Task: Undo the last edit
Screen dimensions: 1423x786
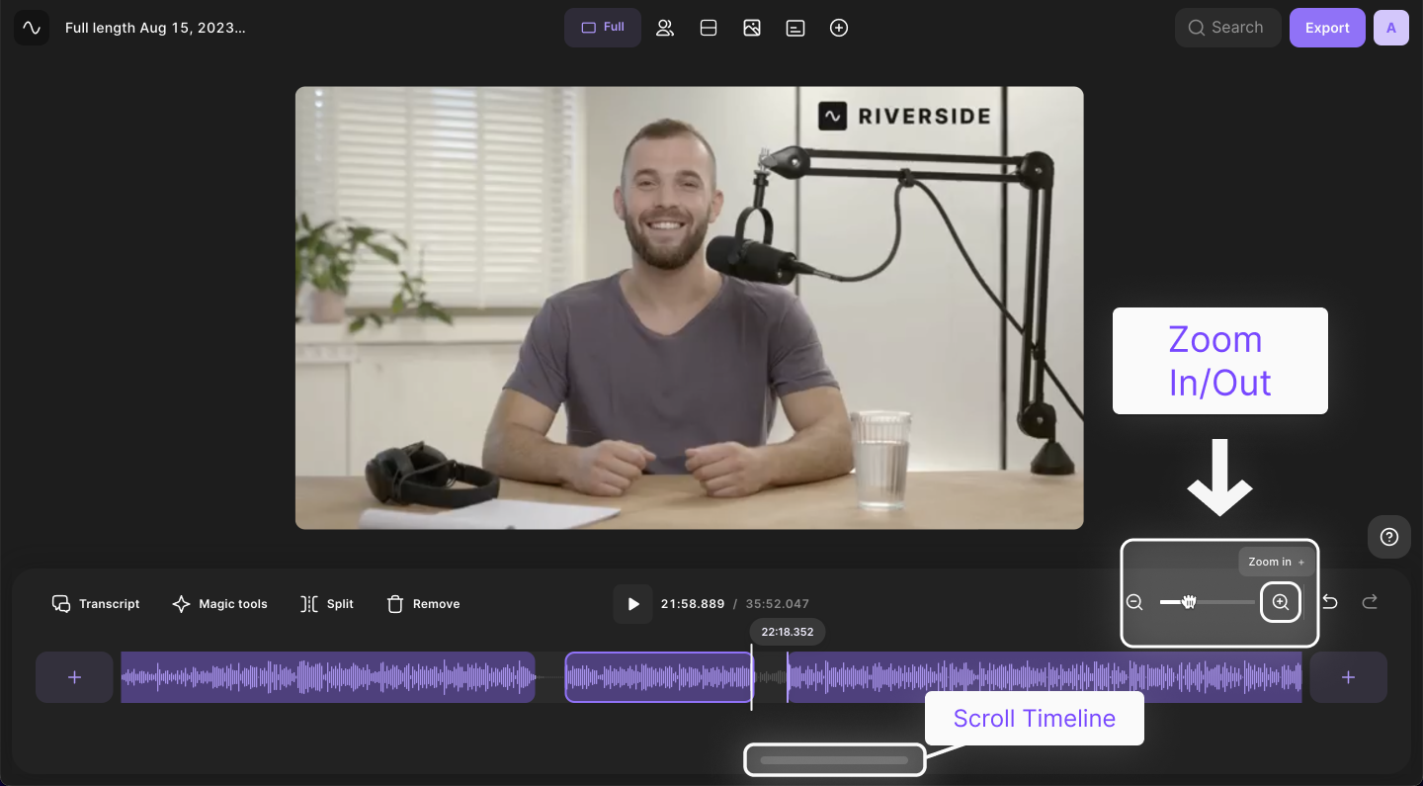Action: click(1330, 602)
